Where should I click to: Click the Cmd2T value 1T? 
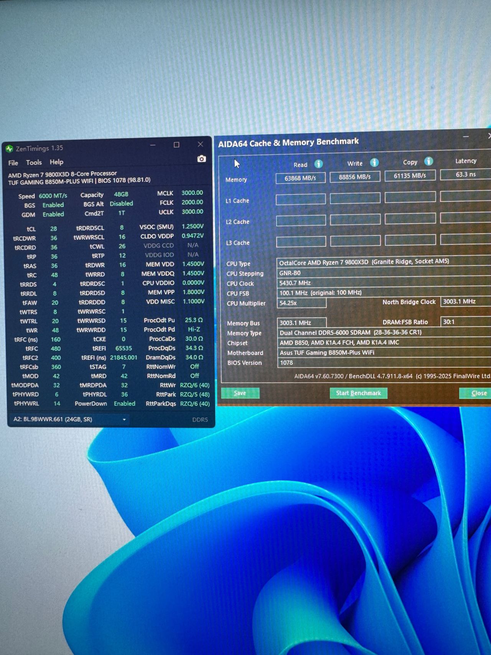(x=122, y=213)
